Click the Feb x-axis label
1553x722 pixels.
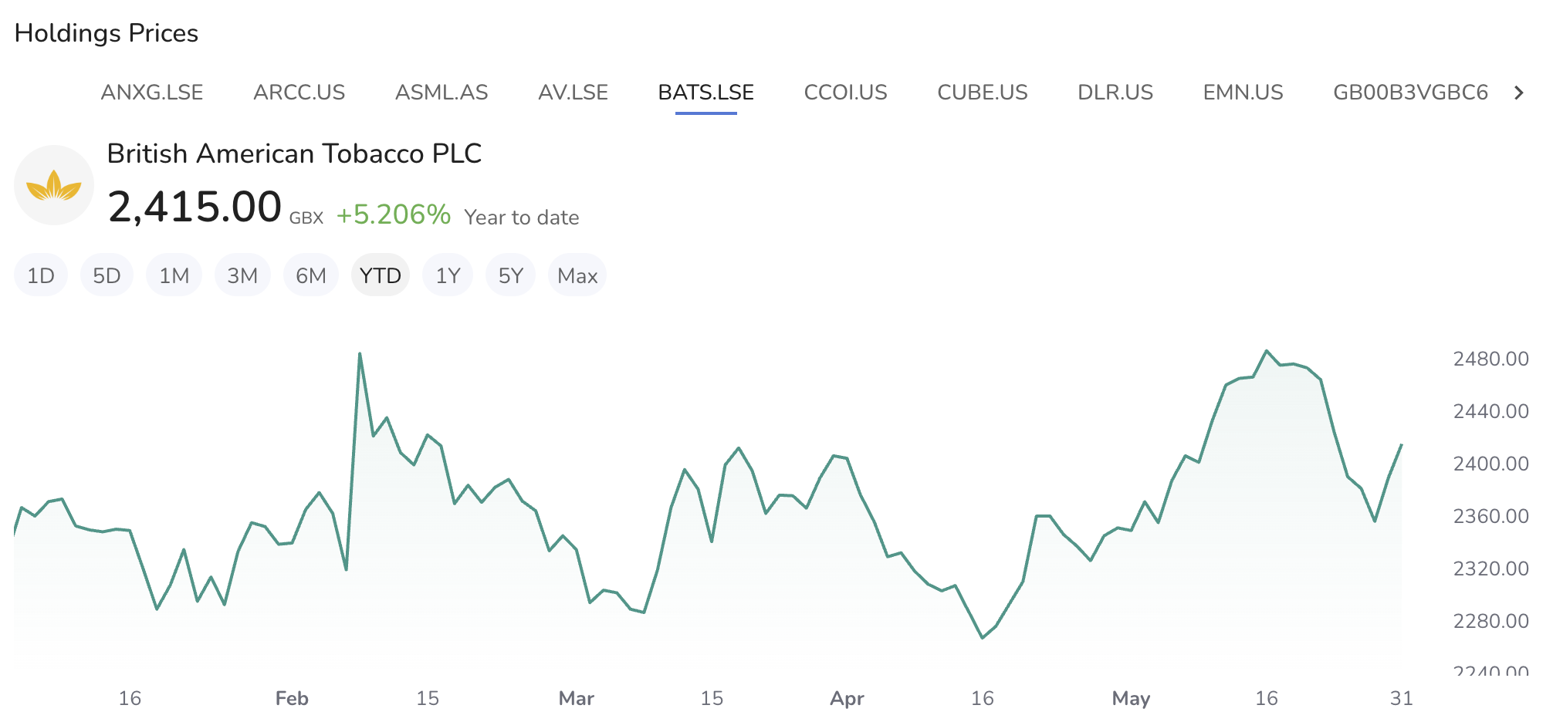point(292,698)
